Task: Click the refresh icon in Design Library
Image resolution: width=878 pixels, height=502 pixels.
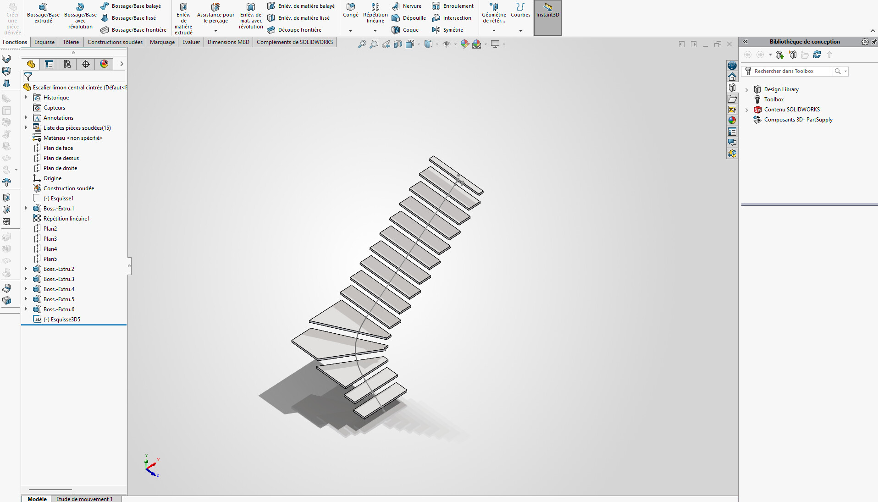Action: [817, 55]
